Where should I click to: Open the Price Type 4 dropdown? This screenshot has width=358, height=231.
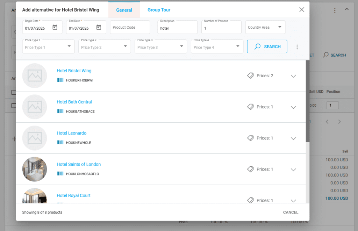pyautogui.click(x=217, y=46)
